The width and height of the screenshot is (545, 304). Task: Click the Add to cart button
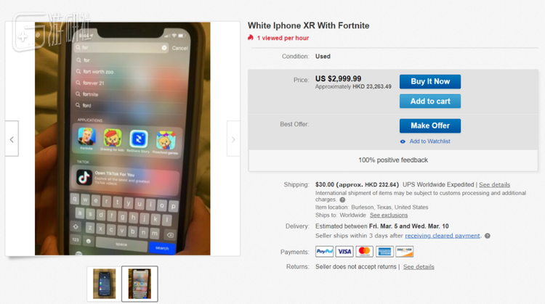430,102
